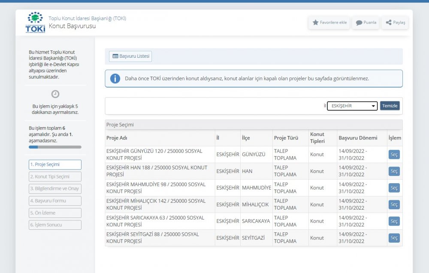Click the list icon in Başvuru Listesi

(x=115, y=56)
